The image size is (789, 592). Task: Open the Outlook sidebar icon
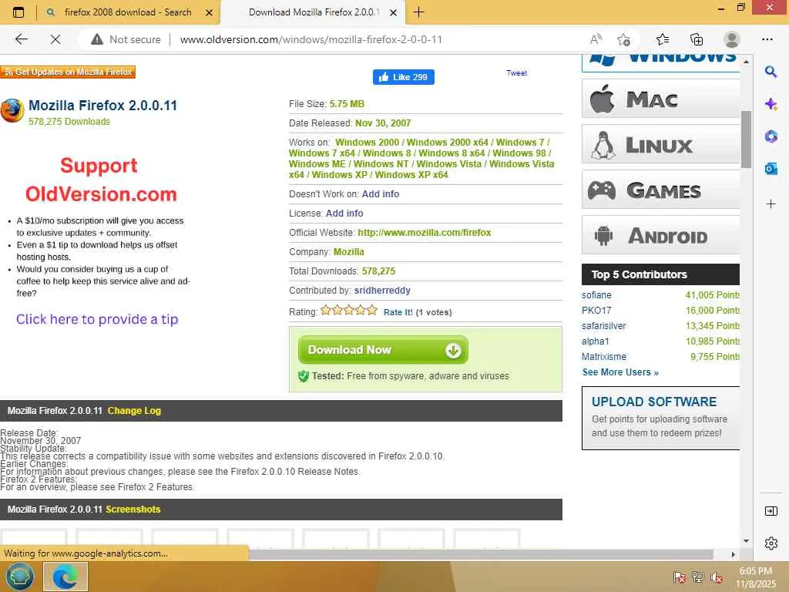tap(771, 169)
